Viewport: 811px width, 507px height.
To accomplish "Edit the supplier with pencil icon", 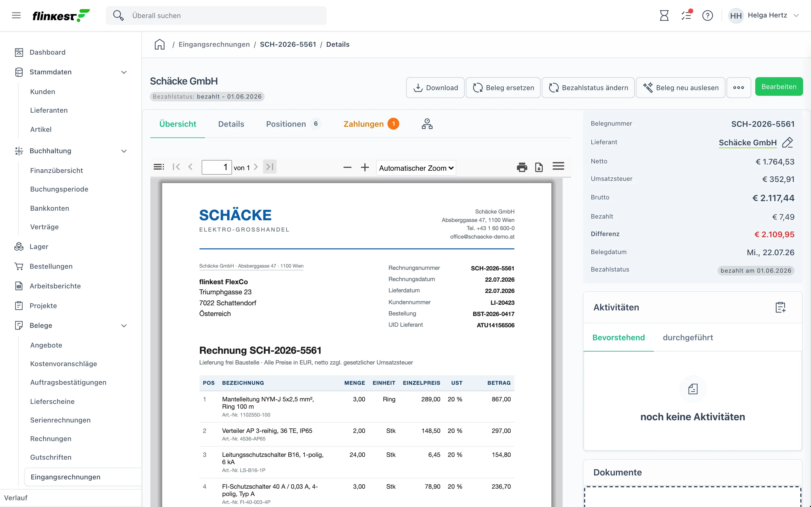I will [x=788, y=143].
